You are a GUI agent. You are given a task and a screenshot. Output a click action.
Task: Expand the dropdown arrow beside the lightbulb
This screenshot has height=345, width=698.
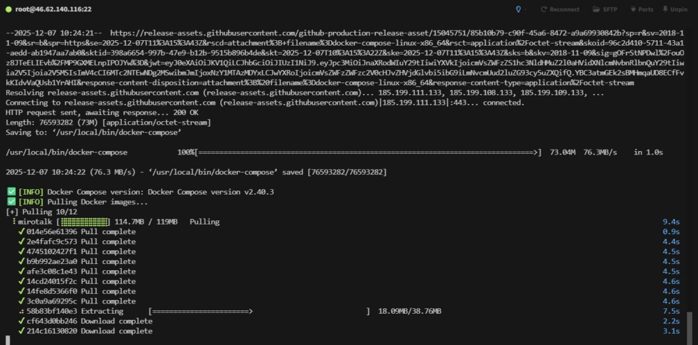point(527,10)
